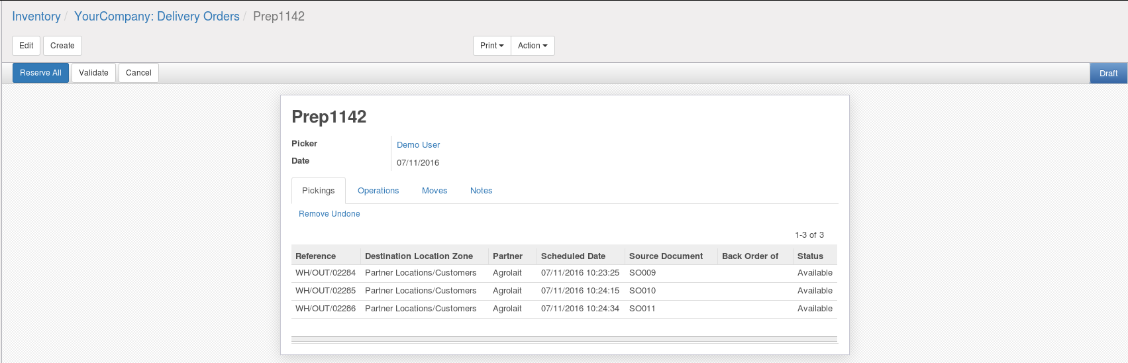Click the Reserve All button
Viewport: 1128px width, 363px height.
(40, 73)
